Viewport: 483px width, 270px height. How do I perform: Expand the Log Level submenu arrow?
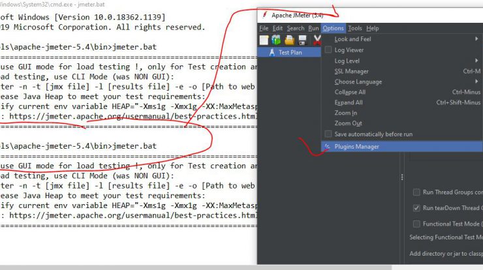[x=476, y=61]
